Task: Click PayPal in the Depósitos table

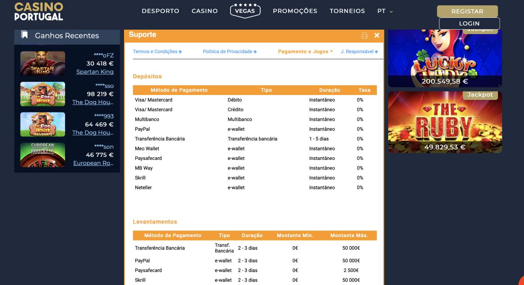Action: pos(142,129)
